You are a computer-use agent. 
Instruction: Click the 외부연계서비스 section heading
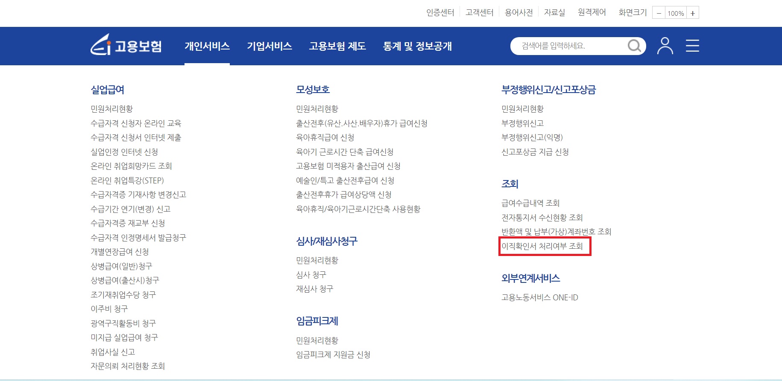(x=530, y=278)
